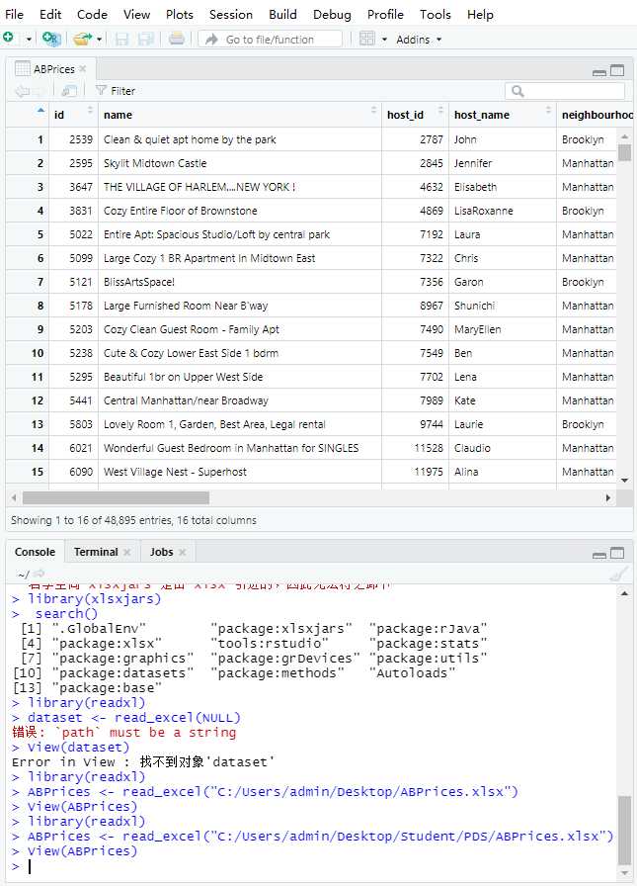The image size is (637, 886).
Task: Close the ABPrices data viewer tab
Action: click(83, 69)
